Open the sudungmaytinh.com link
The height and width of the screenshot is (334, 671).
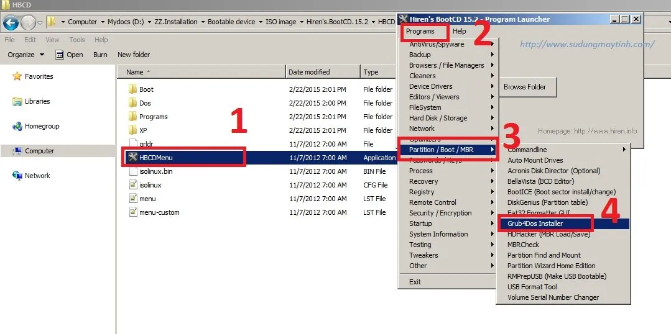point(587,44)
